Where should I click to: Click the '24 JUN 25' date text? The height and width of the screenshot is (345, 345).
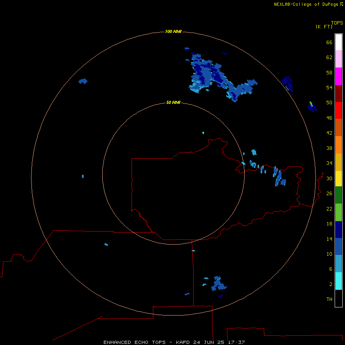pos(209,342)
